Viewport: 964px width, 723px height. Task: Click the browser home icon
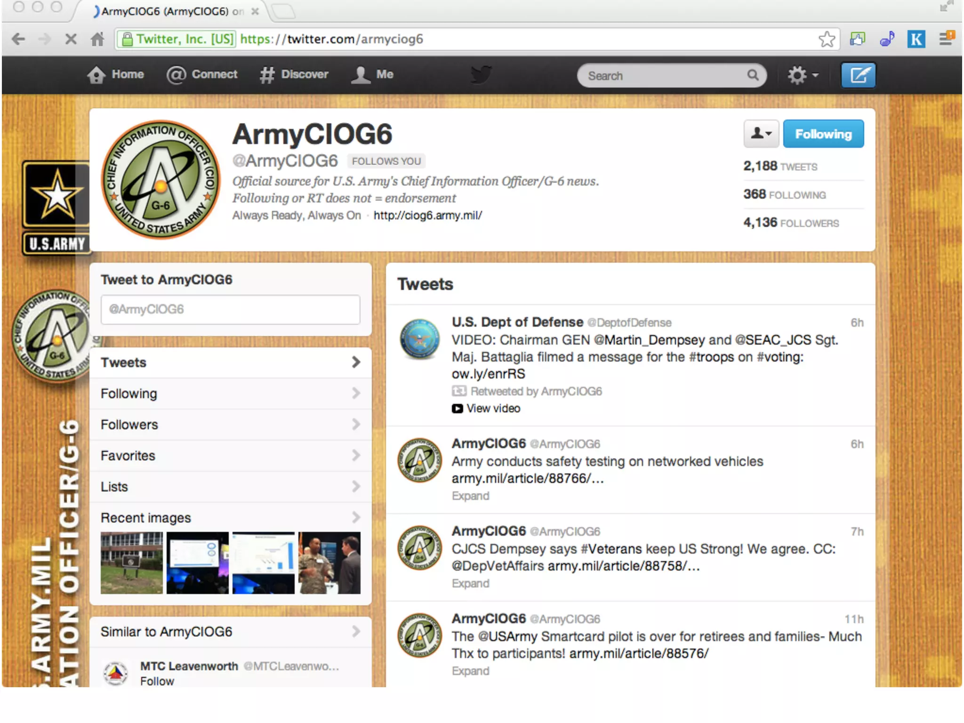click(x=97, y=39)
